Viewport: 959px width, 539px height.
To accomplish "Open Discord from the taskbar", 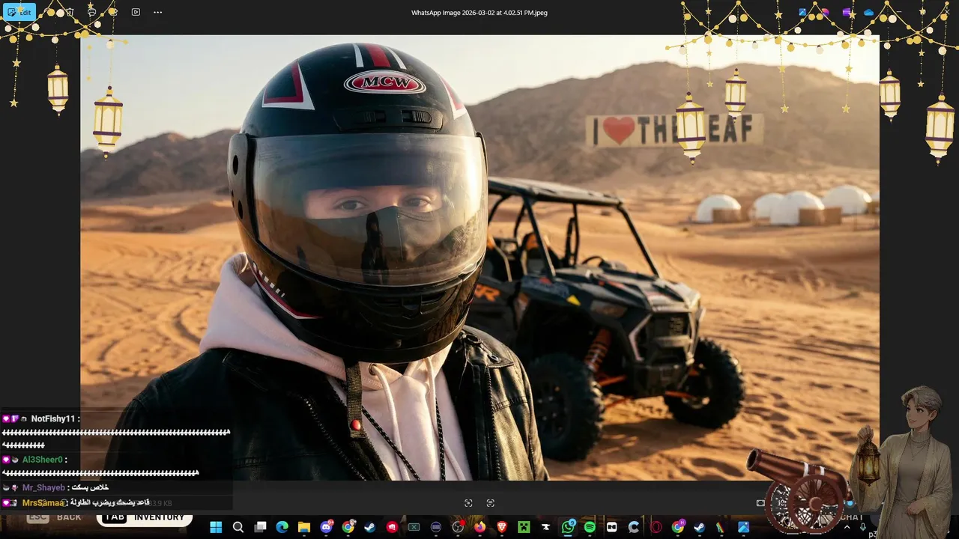I will [x=326, y=527].
